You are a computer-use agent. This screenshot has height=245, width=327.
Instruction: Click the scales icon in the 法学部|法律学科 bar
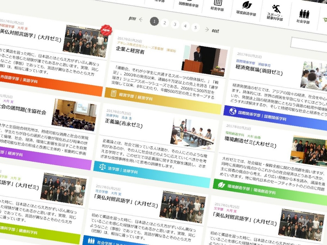103,167
